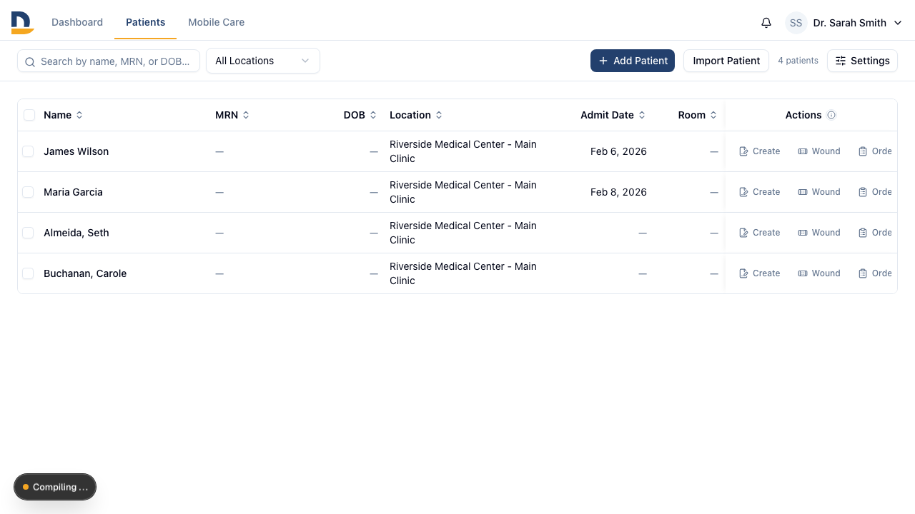This screenshot has height=514, width=915.
Task: Sort the table by Name
Action: (x=63, y=115)
